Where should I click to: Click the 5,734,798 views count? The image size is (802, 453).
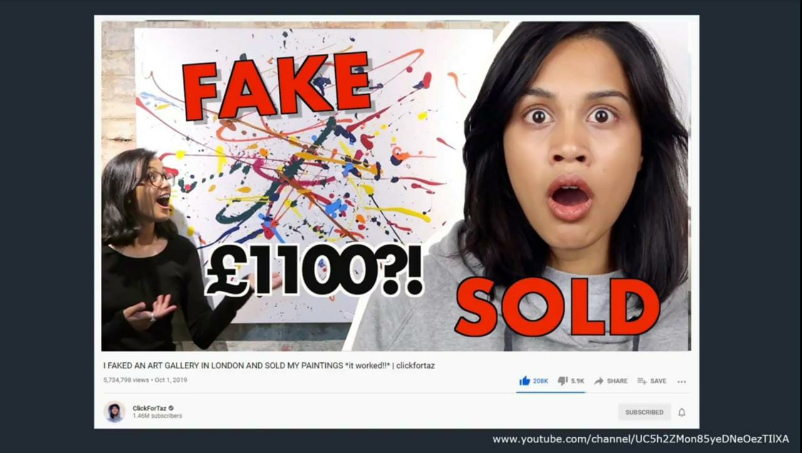pyautogui.click(x=126, y=380)
